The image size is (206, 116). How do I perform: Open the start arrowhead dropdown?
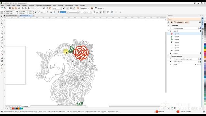tap(85, 12)
